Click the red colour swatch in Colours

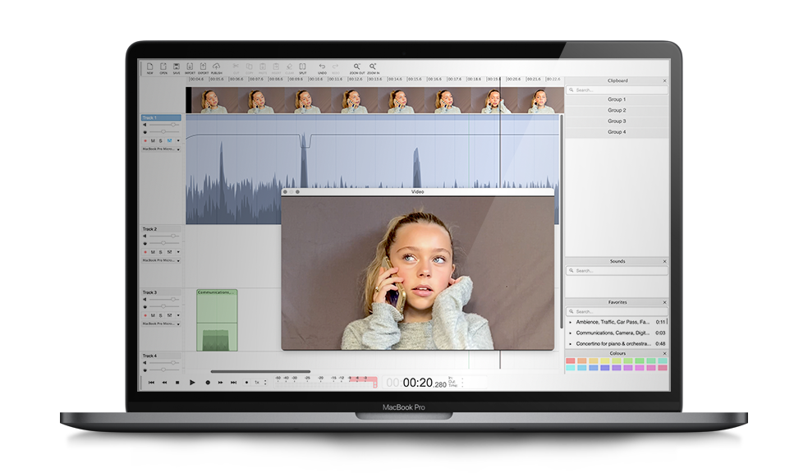(570, 360)
